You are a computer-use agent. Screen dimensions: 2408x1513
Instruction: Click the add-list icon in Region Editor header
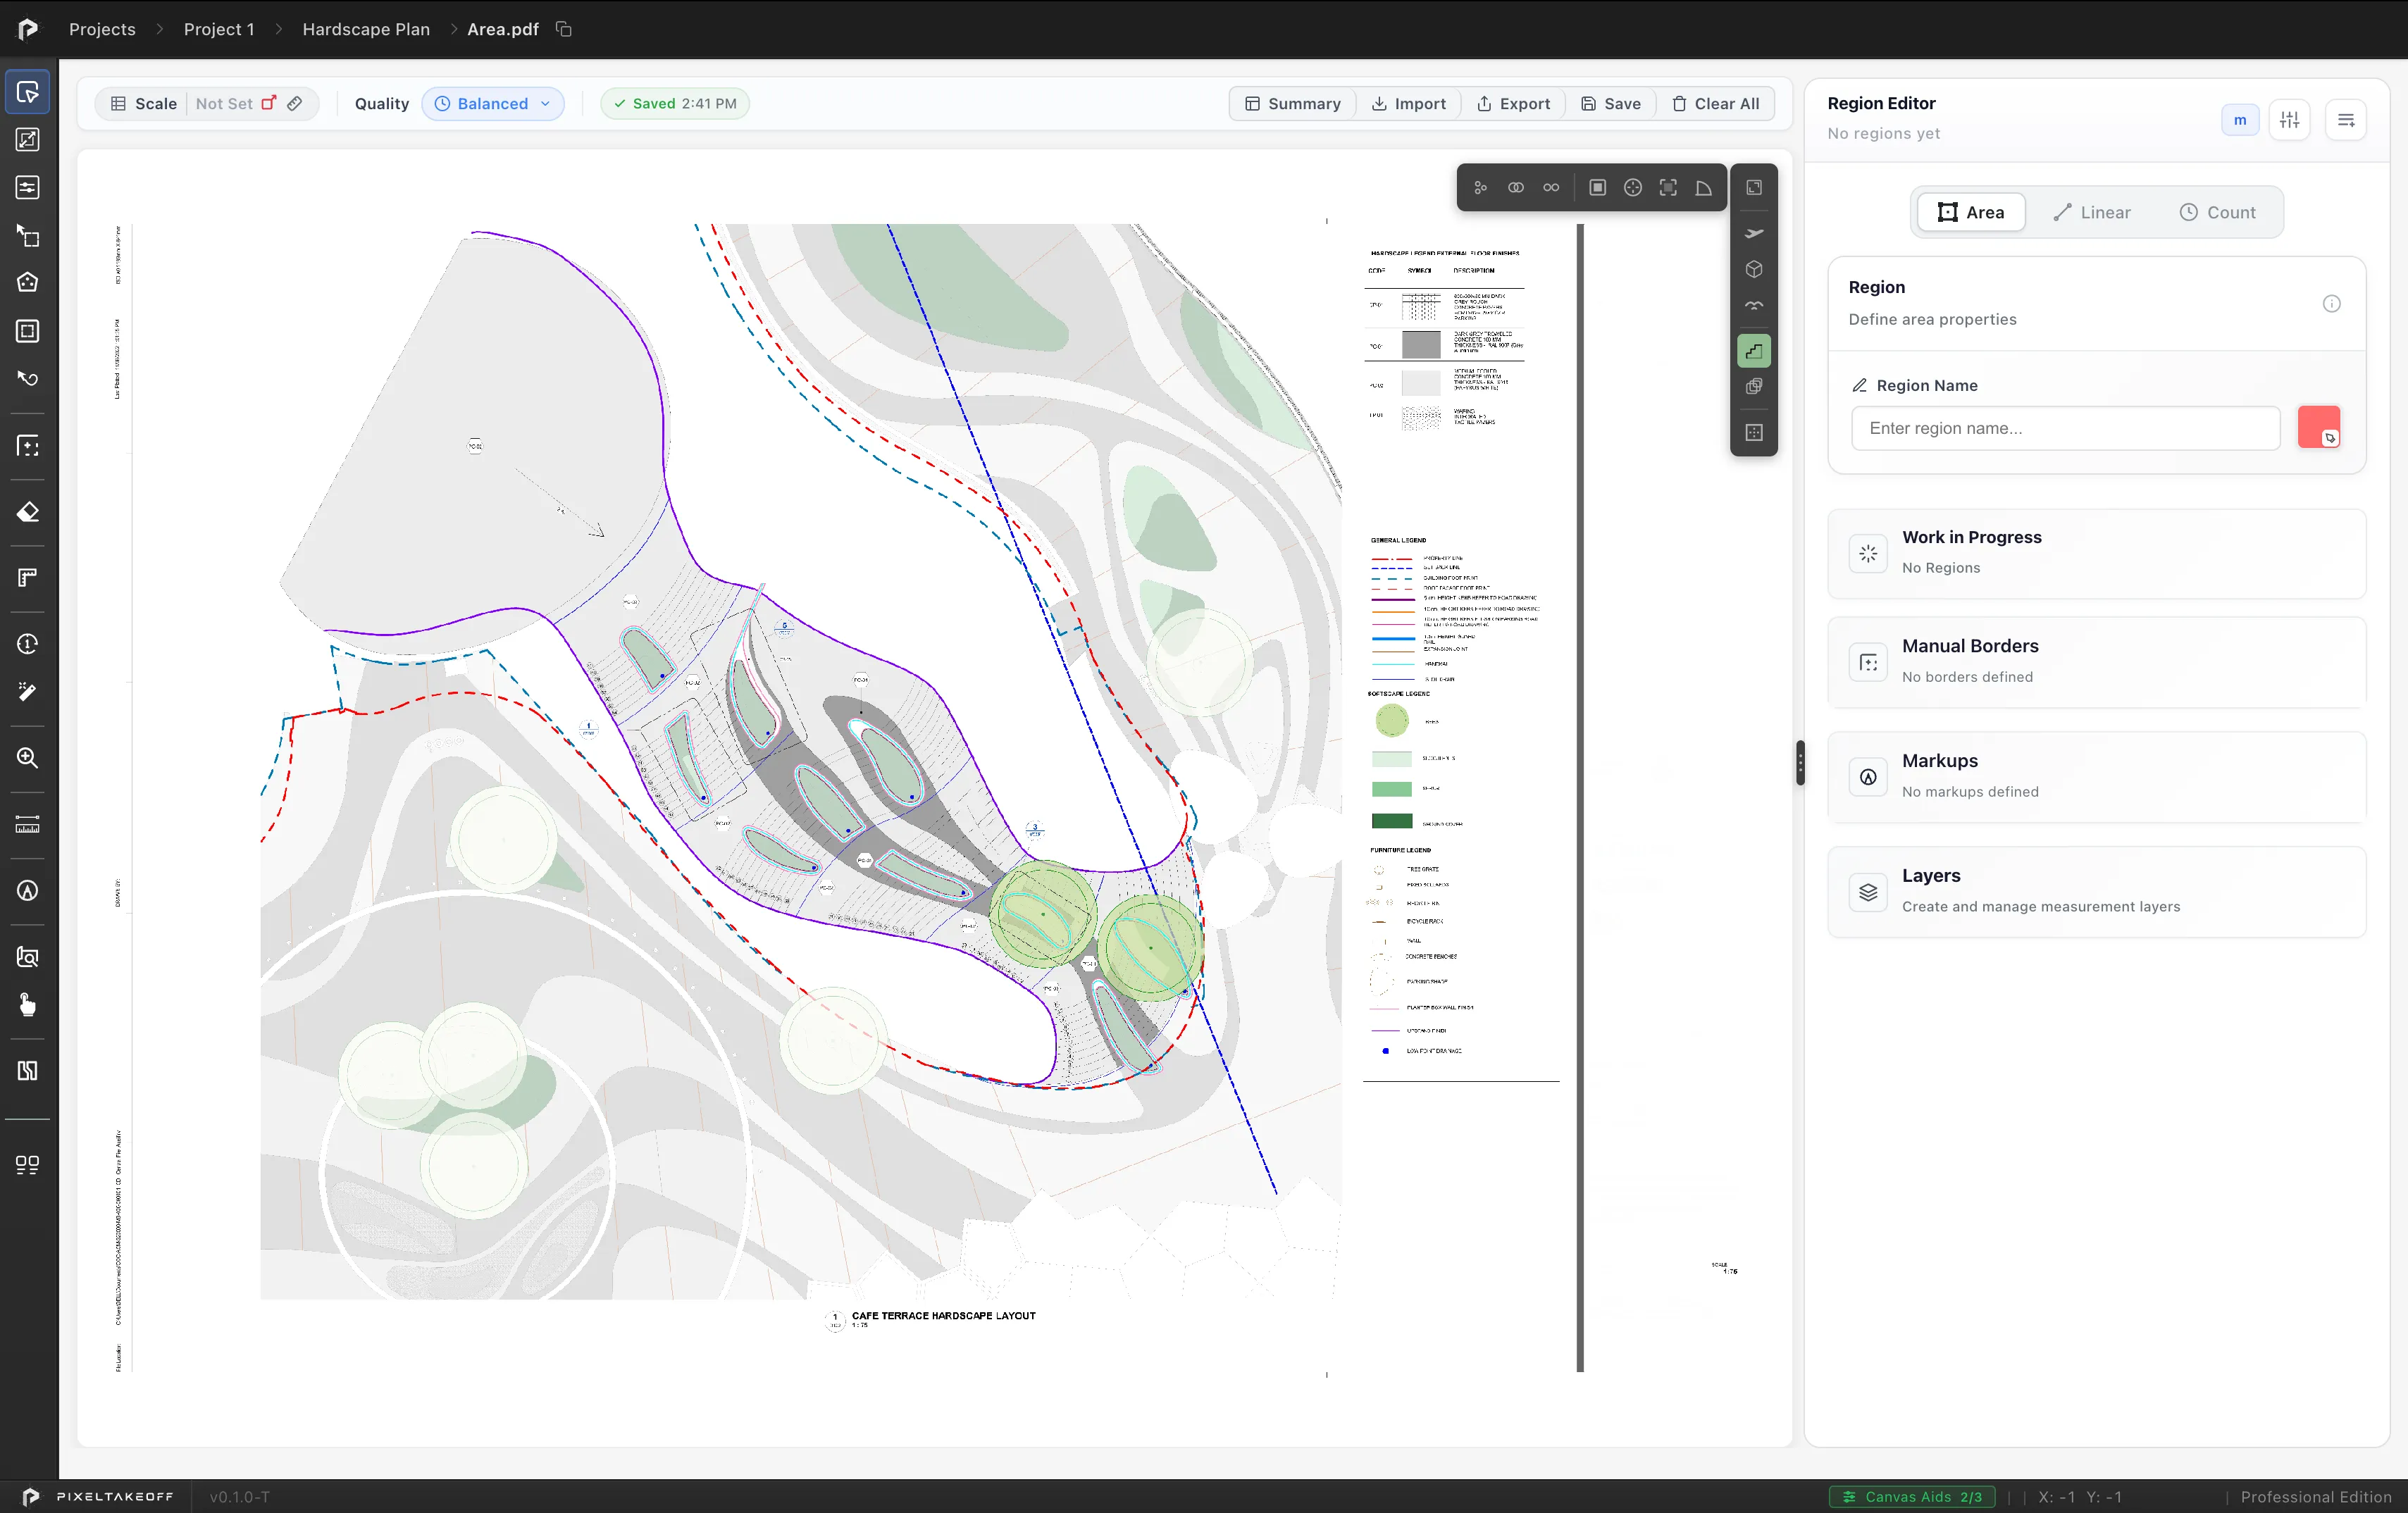[2346, 121]
